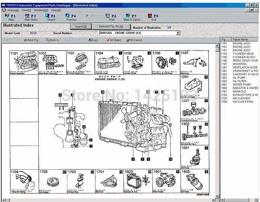The width and height of the screenshot is (260, 202).
Task: Select 1603 Radiator & Fan thumbnail
Action: (138, 181)
